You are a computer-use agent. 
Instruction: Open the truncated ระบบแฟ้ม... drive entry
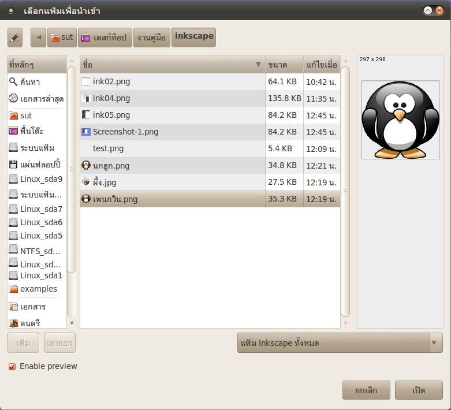pyautogui.click(x=37, y=195)
